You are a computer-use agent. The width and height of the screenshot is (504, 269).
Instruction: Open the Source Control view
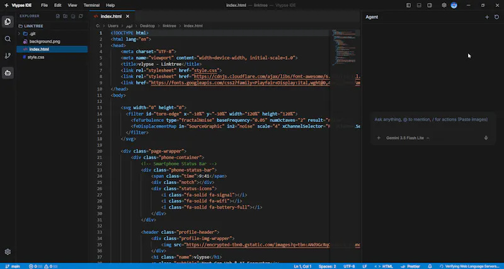click(8, 56)
